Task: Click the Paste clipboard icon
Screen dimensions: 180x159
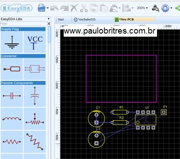Action: pos(103,8)
